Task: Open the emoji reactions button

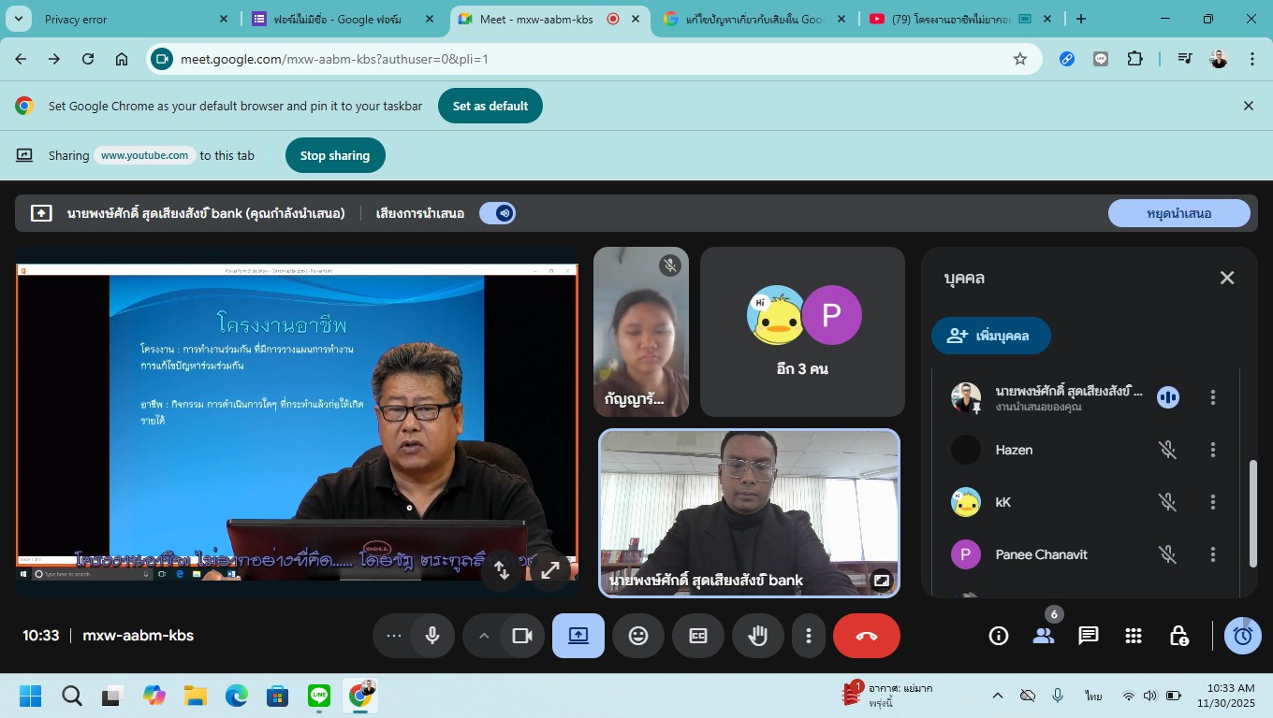Action: (x=638, y=636)
